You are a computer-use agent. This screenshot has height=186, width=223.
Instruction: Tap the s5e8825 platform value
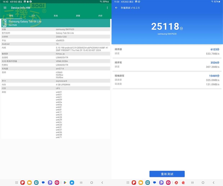pos(60,41)
